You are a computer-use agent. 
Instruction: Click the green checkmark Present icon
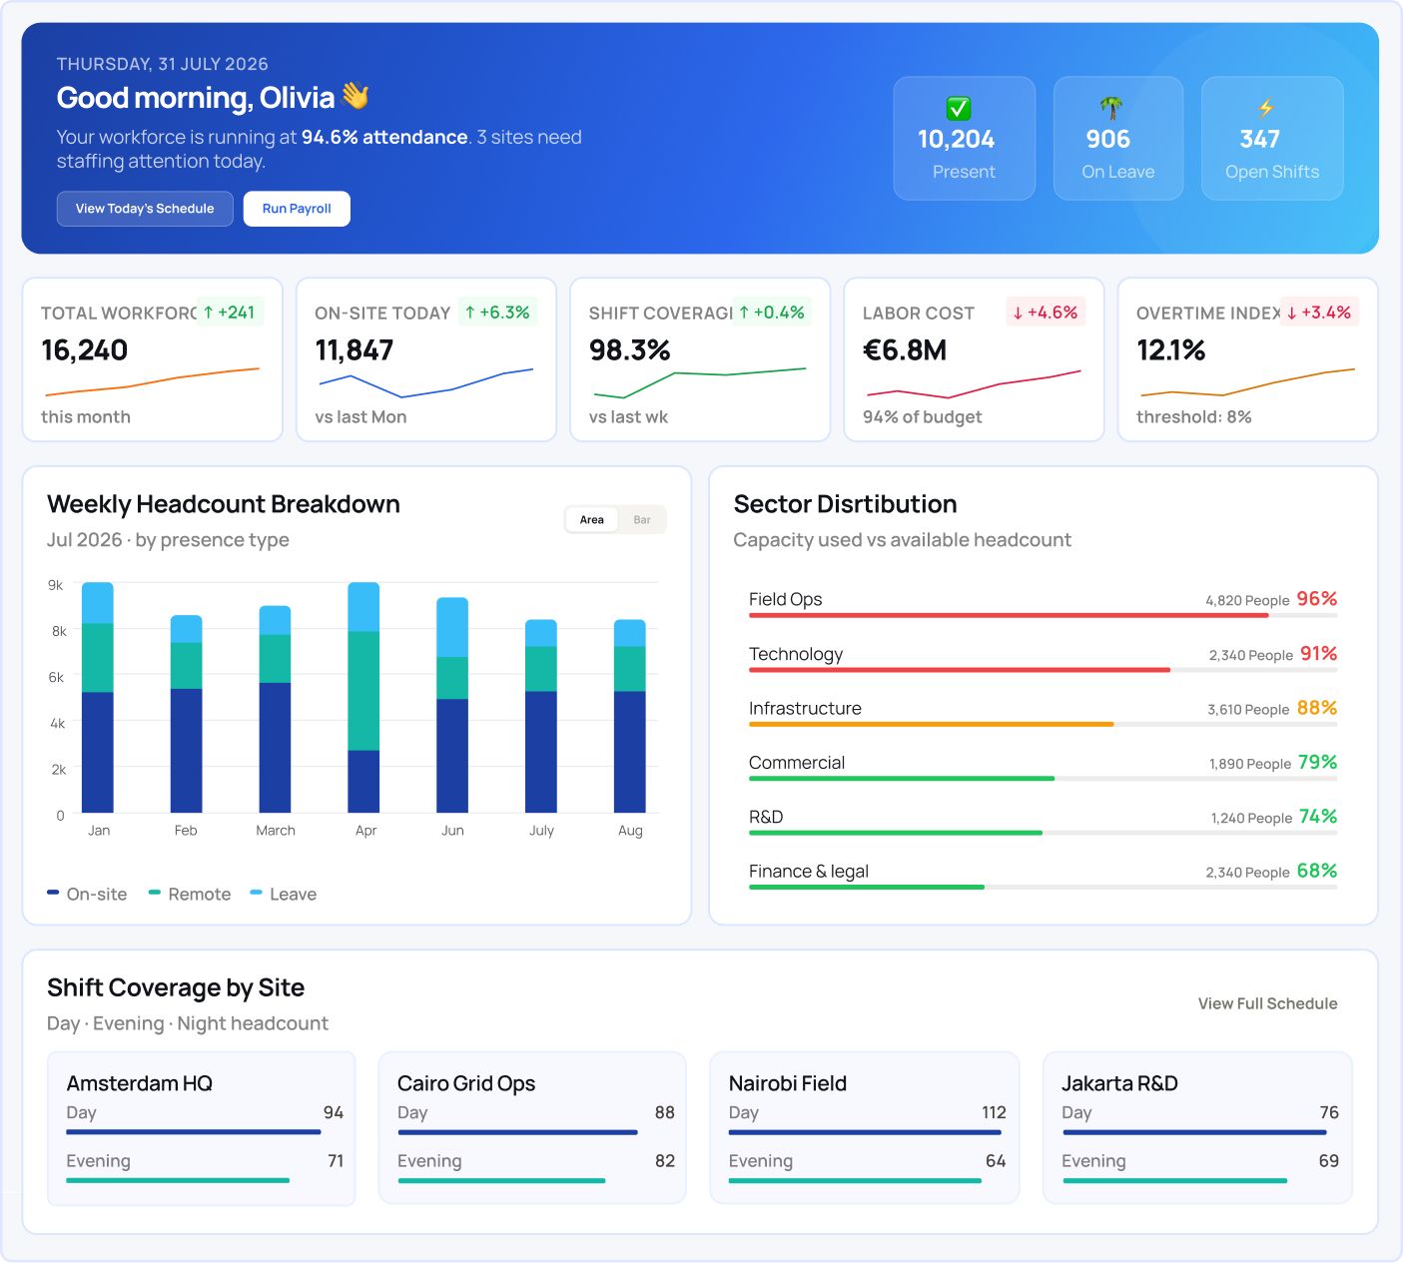pos(959,108)
